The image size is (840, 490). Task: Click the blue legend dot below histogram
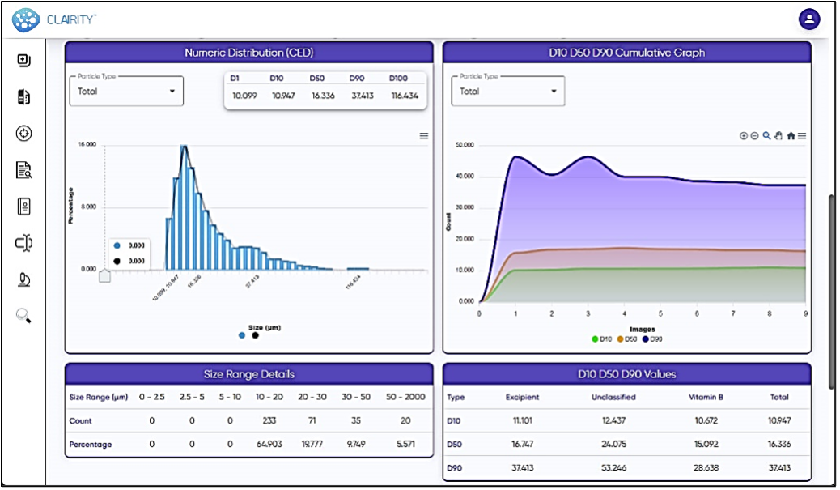click(x=242, y=335)
